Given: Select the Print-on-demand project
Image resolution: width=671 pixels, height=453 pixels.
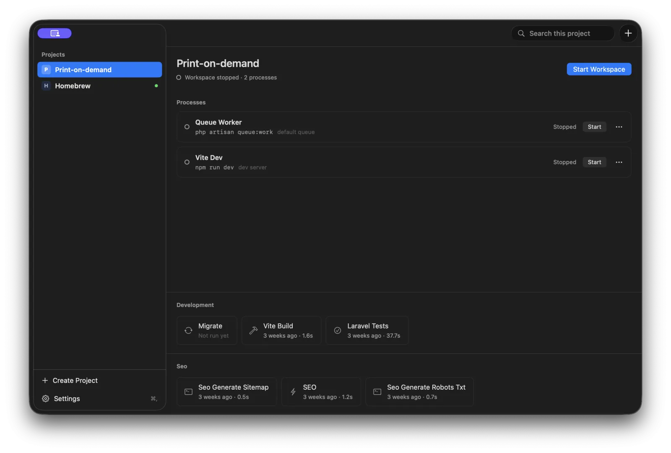Looking at the screenshot, I should [x=99, y=70].
